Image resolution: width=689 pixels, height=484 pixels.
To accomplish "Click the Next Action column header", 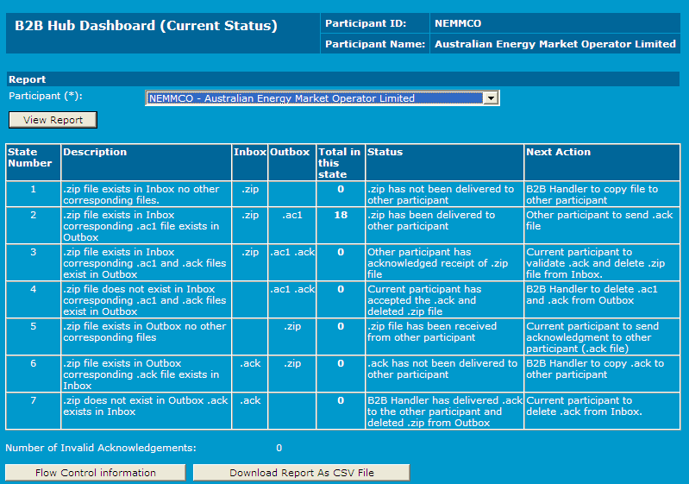I will click(602, 162).
